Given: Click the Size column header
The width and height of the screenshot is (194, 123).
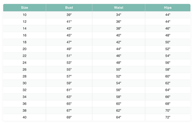Looking at the screenshot, I should (x=25, y=8).
